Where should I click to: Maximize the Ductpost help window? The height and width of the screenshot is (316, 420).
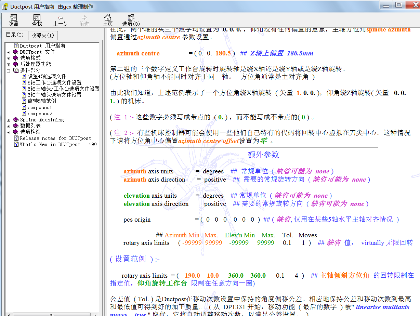(399, 5)
